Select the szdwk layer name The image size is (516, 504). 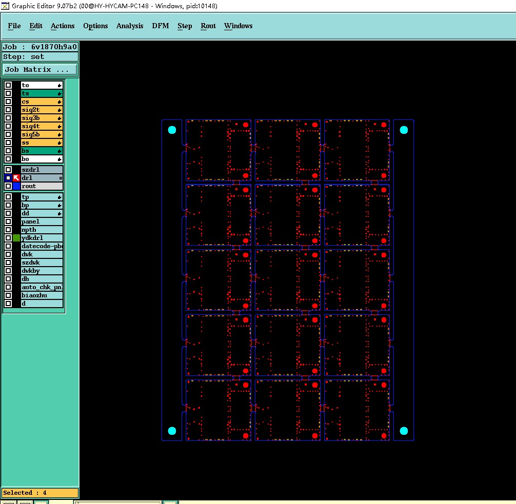pyautogui.click(x=42, y=263)
